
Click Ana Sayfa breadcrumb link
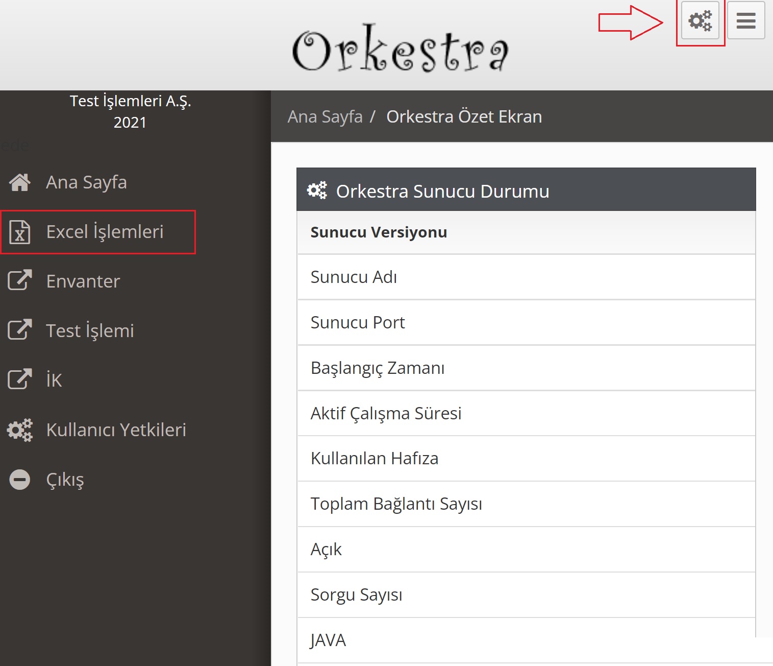tap(325, 116)
